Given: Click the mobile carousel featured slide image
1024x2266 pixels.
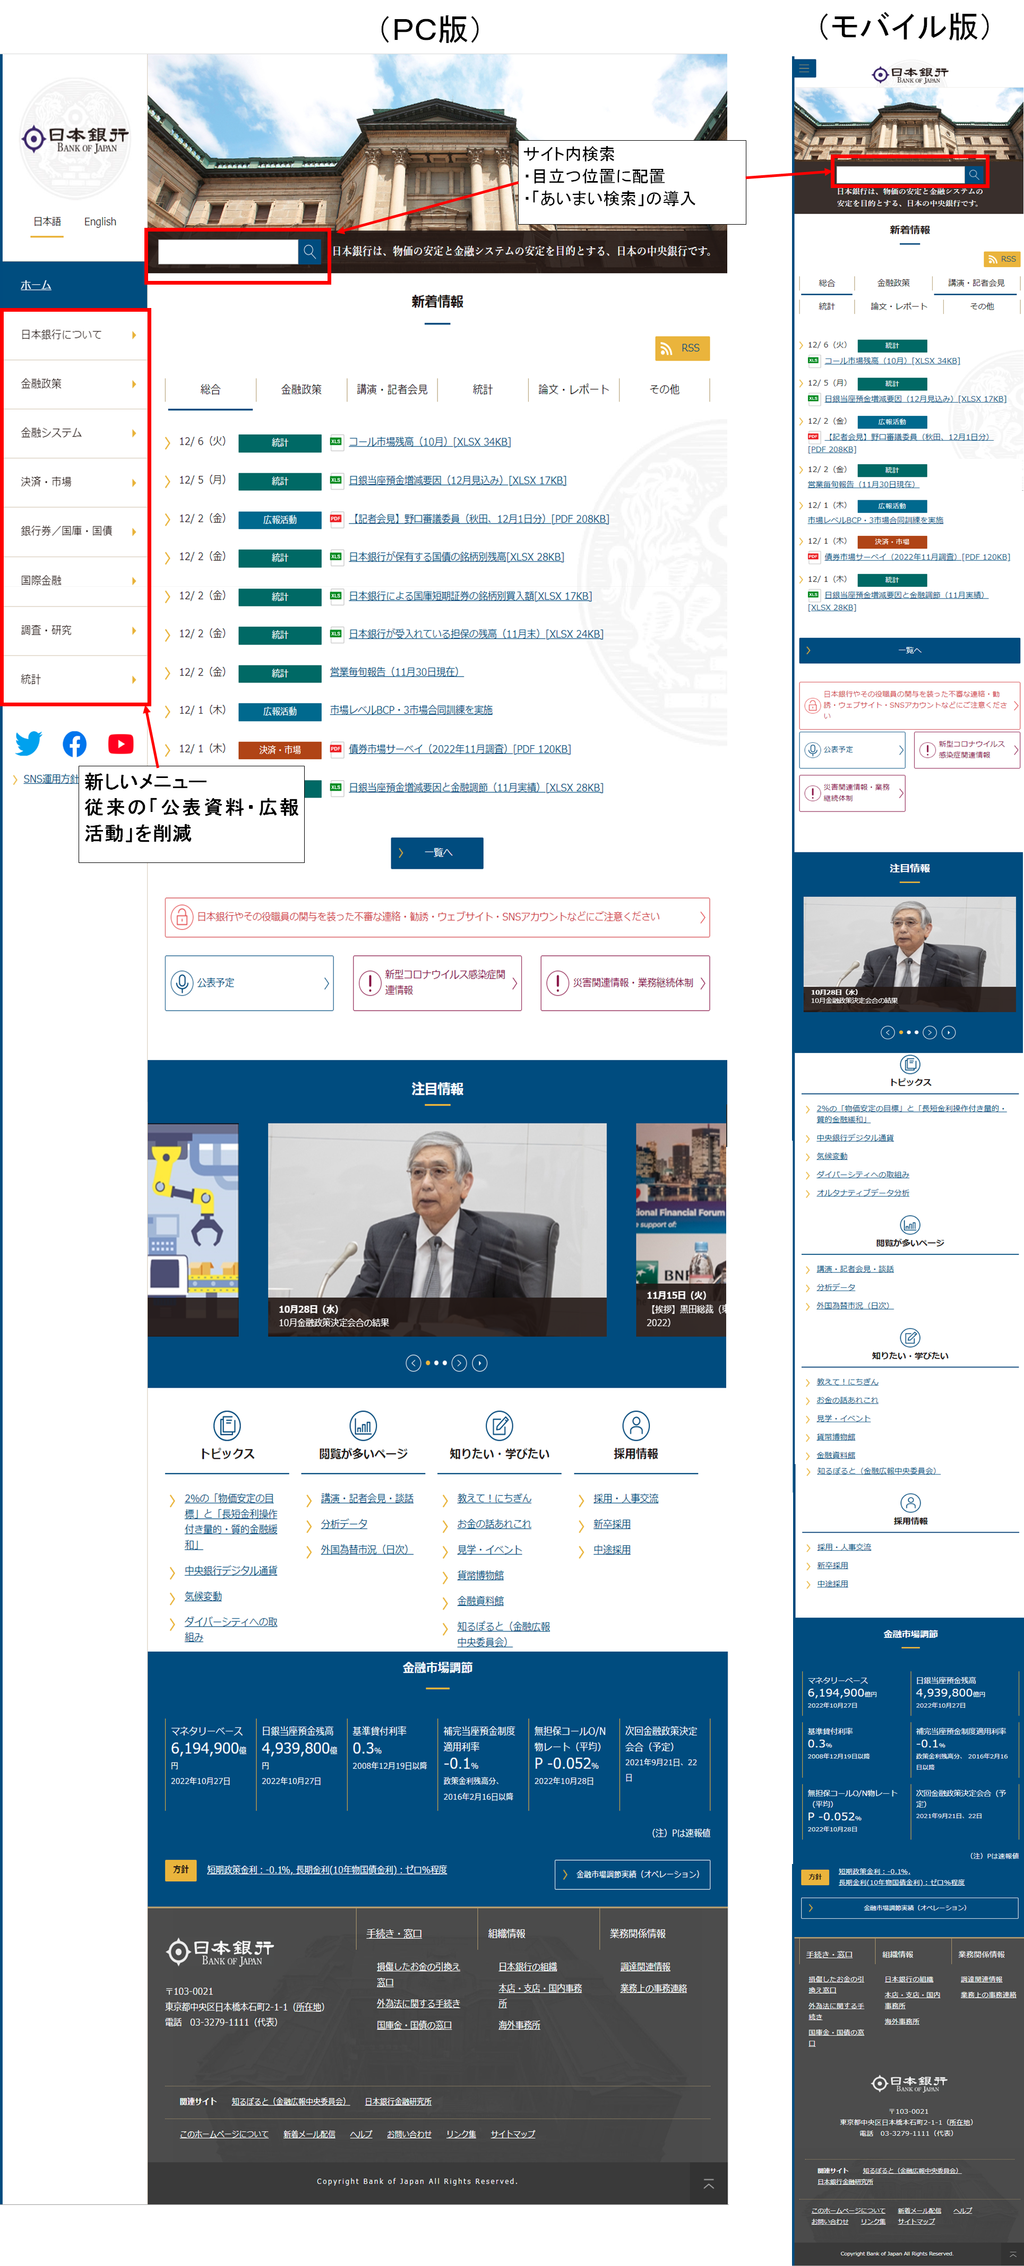Looking at the screenshot, I should (910, 954).
